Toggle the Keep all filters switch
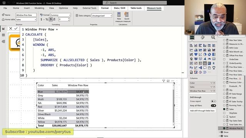This screenshot has height=138, width=246. (x=213, y=106)
